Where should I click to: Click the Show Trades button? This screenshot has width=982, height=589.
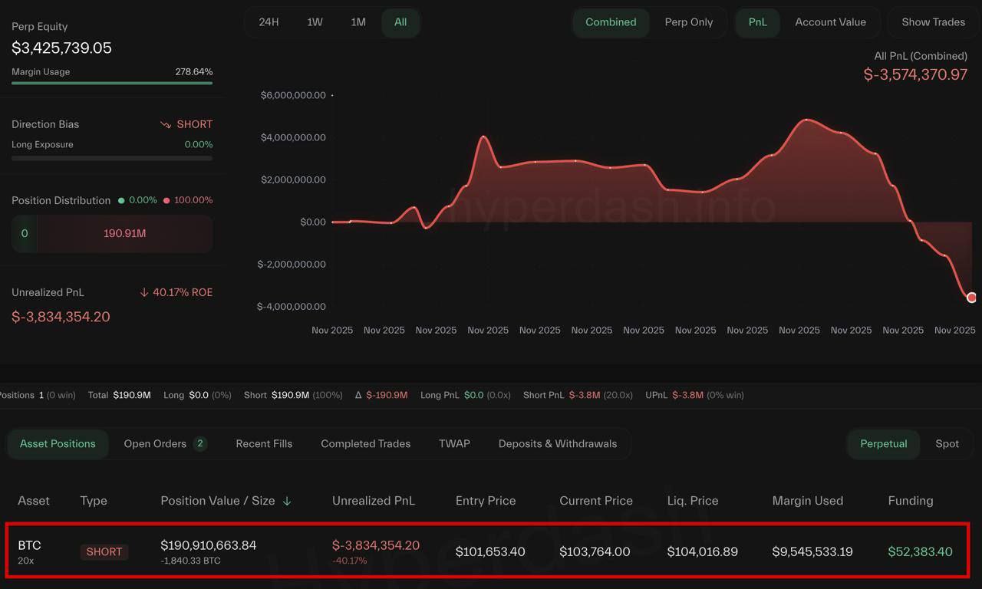pyautogui.click(x=933, y=22)
